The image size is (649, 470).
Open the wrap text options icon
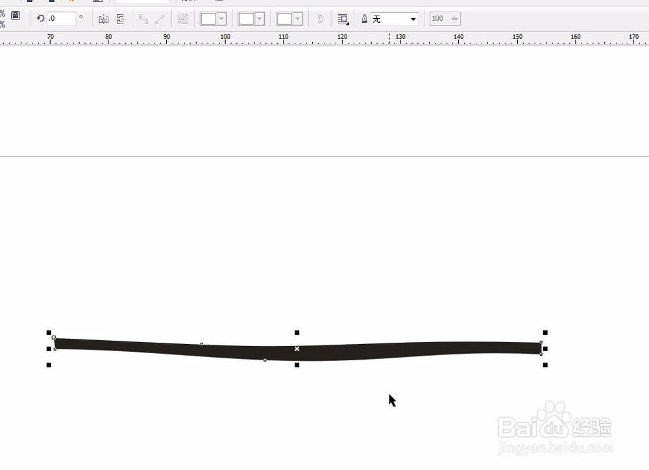point(343,19)
